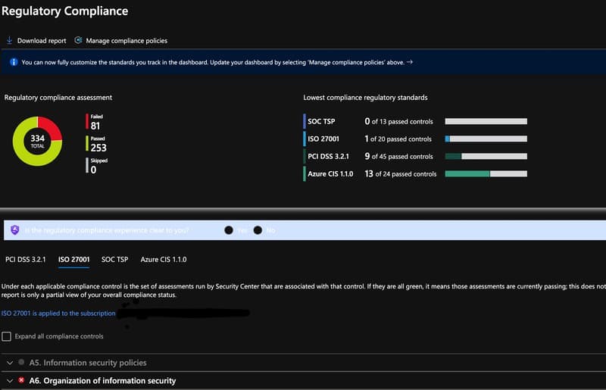Open PCI DSS 3.2.1 in lowest compliance list

click(328, 156)
